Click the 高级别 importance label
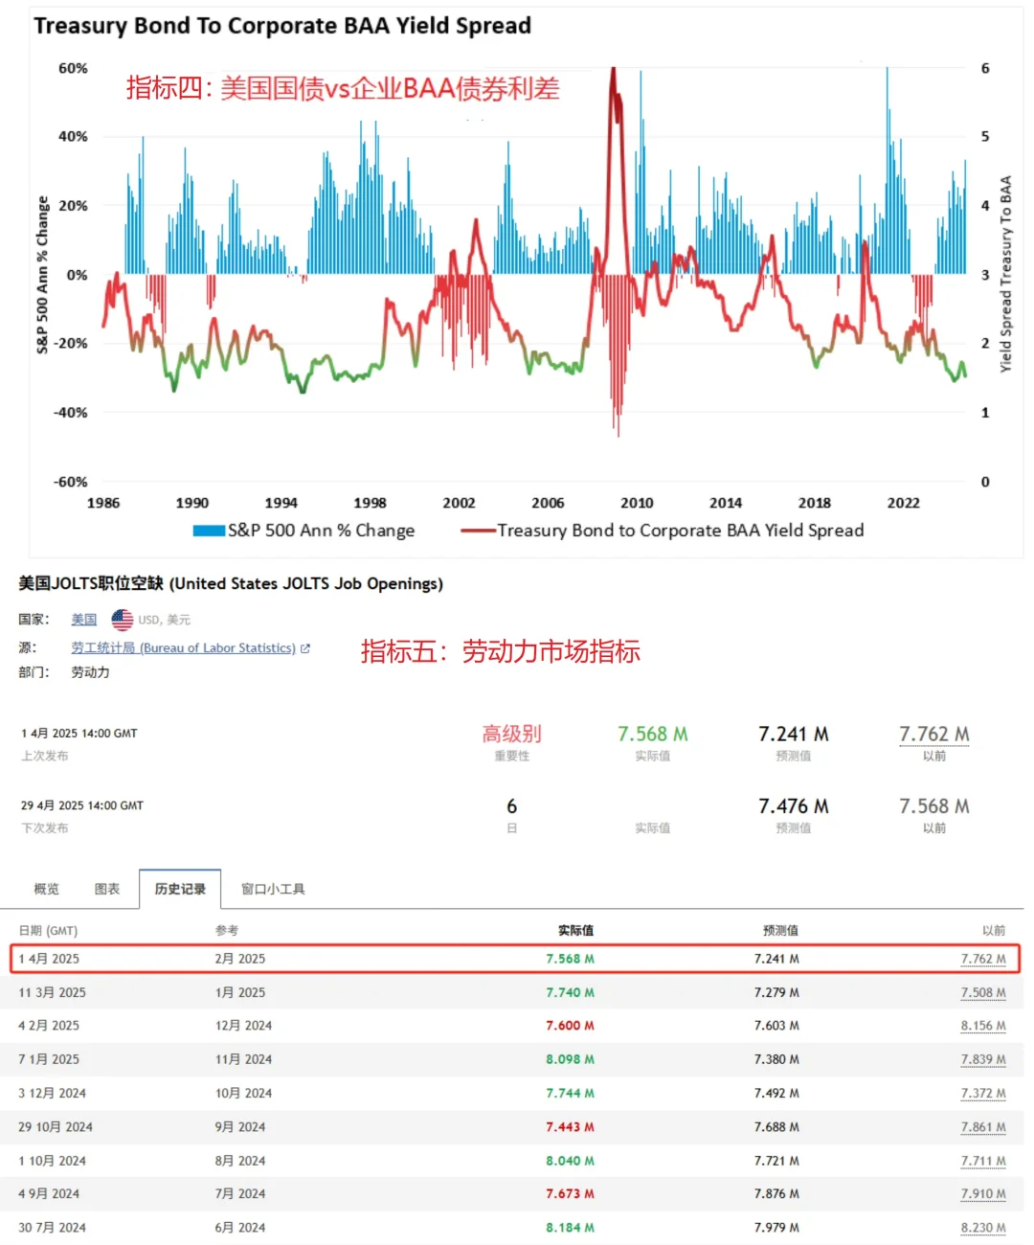The image size is (1034, 1245). pos(512,733)
